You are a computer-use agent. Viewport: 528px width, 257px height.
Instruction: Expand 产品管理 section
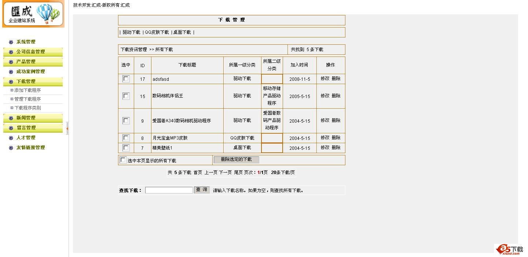coord(26,62)
